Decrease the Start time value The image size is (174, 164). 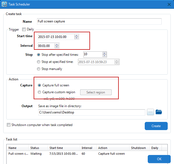76,38
